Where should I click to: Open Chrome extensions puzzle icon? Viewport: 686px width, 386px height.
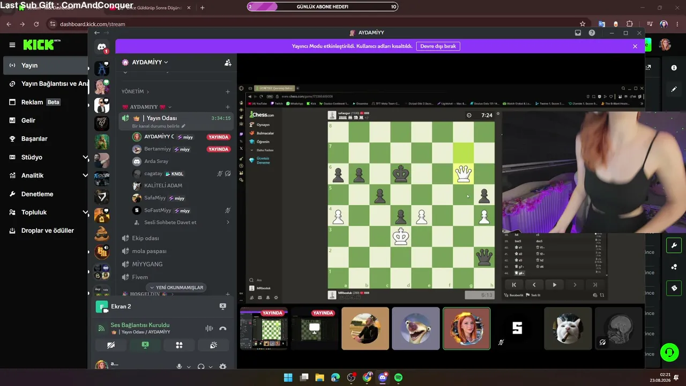pos(630,24)
